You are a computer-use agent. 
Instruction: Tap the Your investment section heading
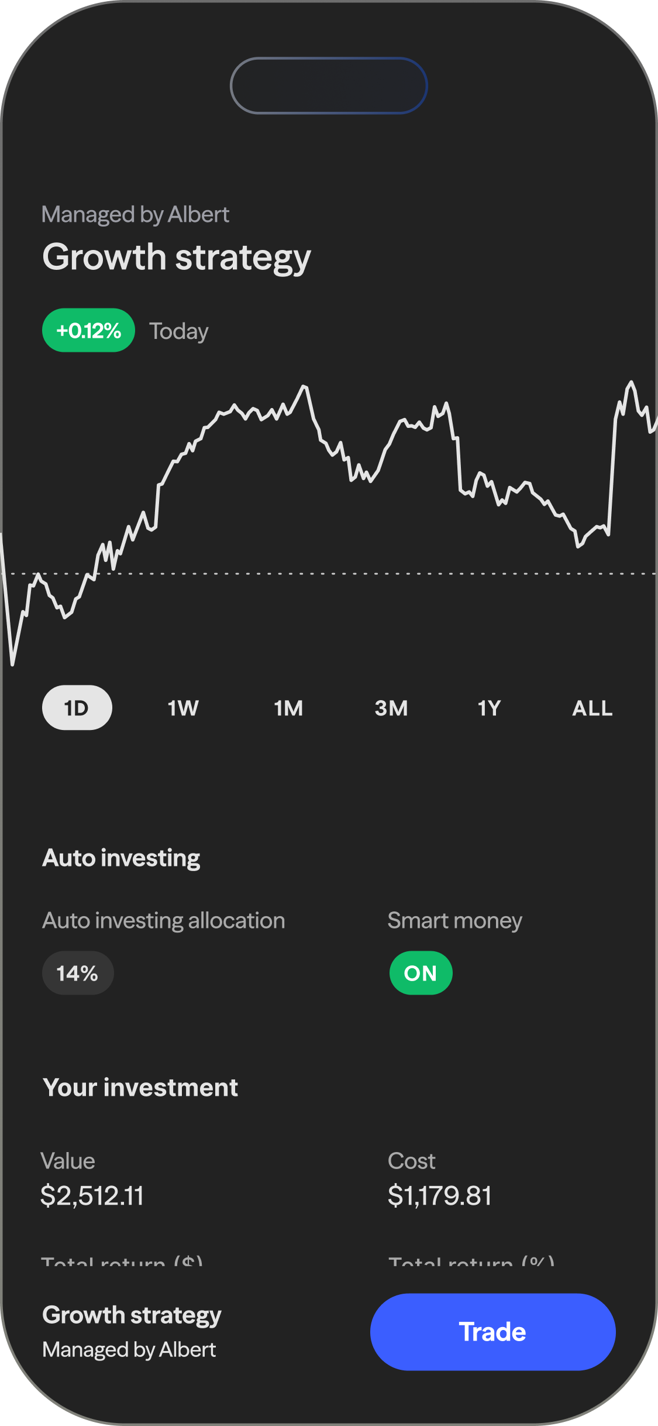tap(140, 1088)
